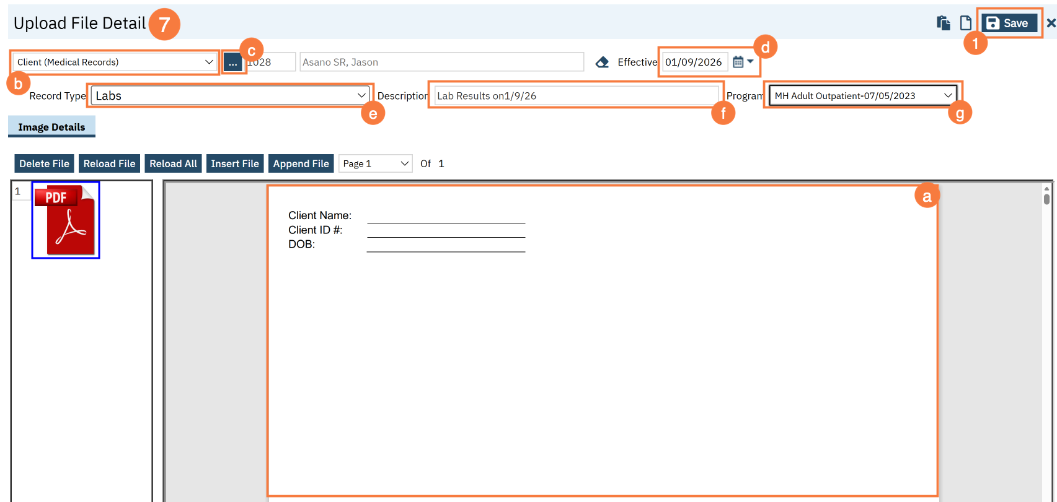Select the PDF thumbnail for page 1
The height and width of the screenshot is (502, 1057).
(x=66, y=220)
